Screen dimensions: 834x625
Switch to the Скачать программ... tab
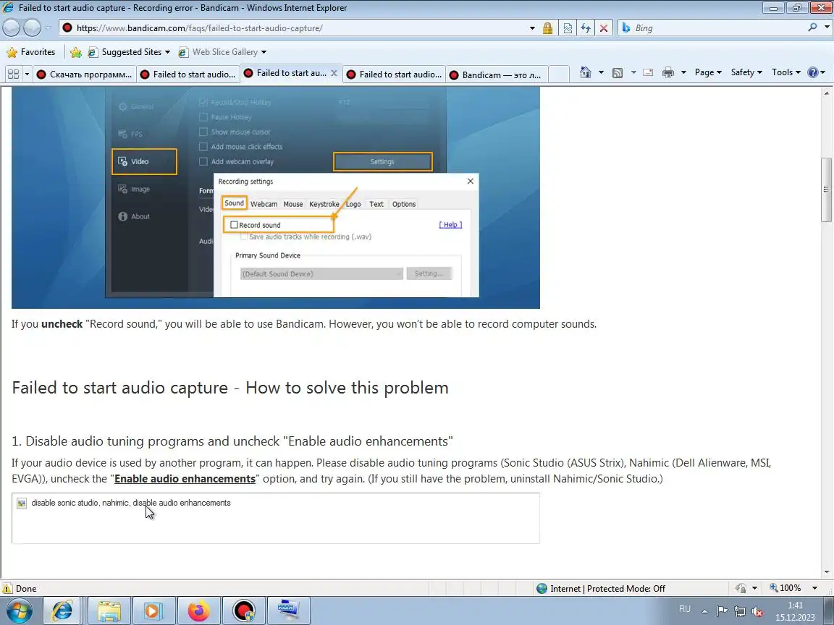(x=85, y=75)
